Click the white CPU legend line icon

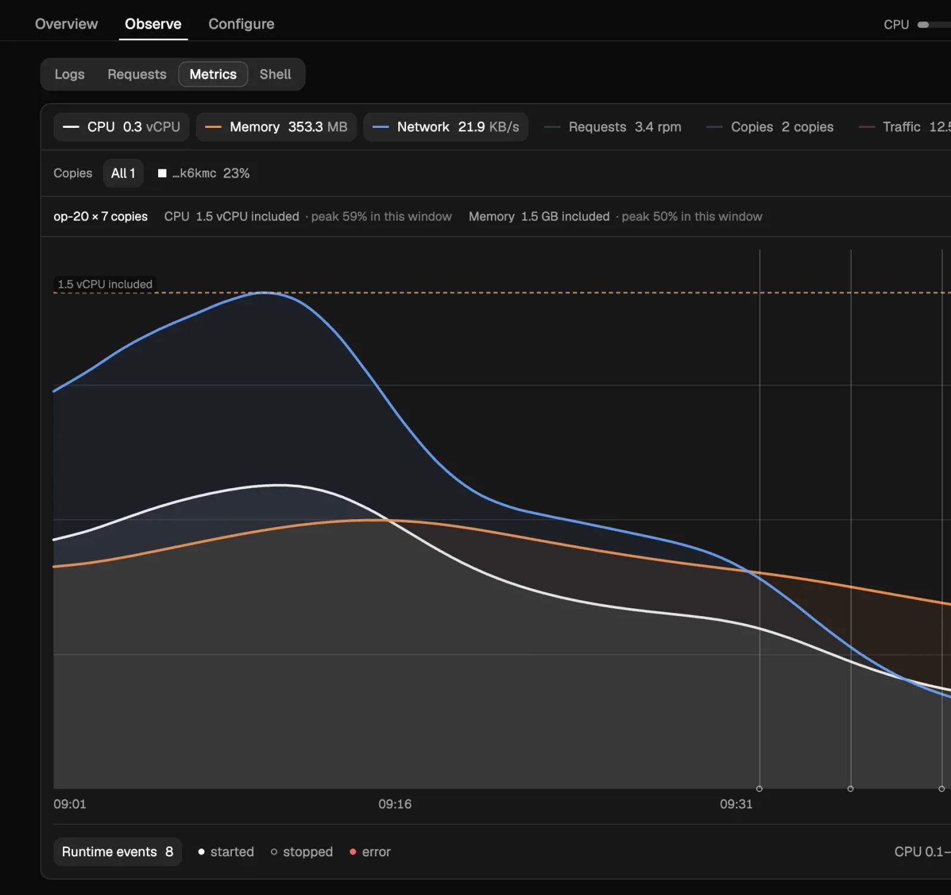point(71,127)
